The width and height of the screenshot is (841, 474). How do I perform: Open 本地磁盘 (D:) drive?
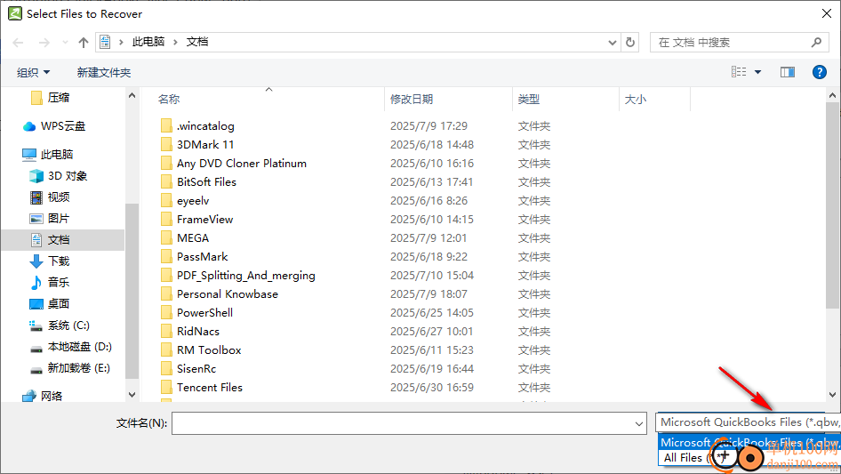pos(79,347)
